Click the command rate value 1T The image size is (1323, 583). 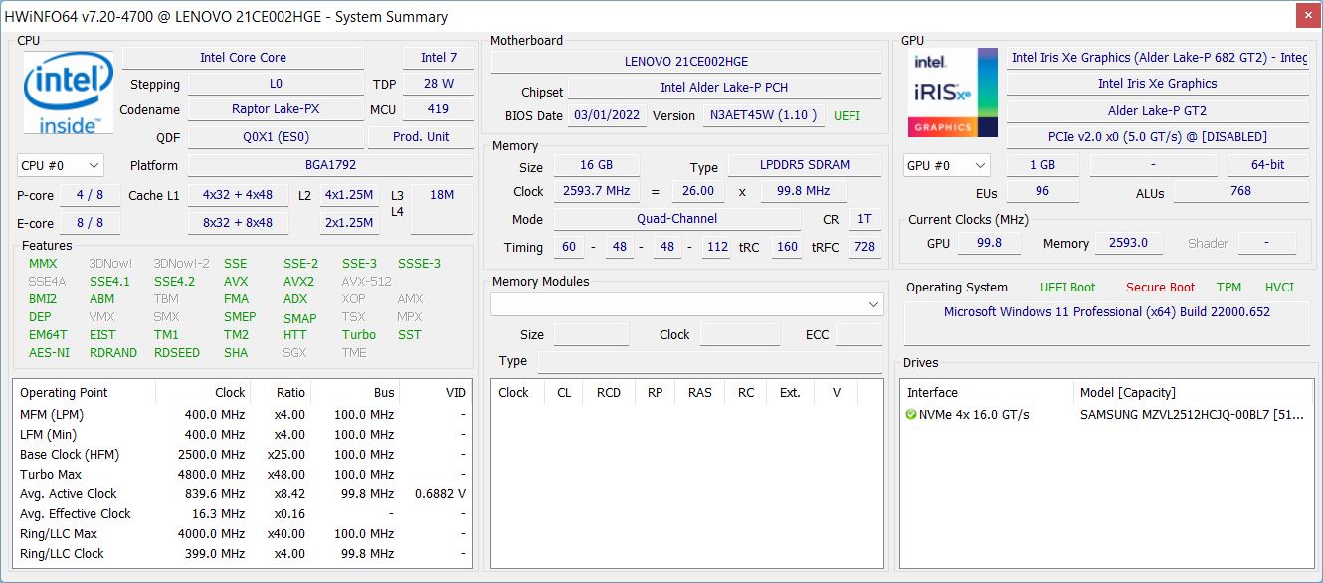pyautogui.click(x=864, y=219)
